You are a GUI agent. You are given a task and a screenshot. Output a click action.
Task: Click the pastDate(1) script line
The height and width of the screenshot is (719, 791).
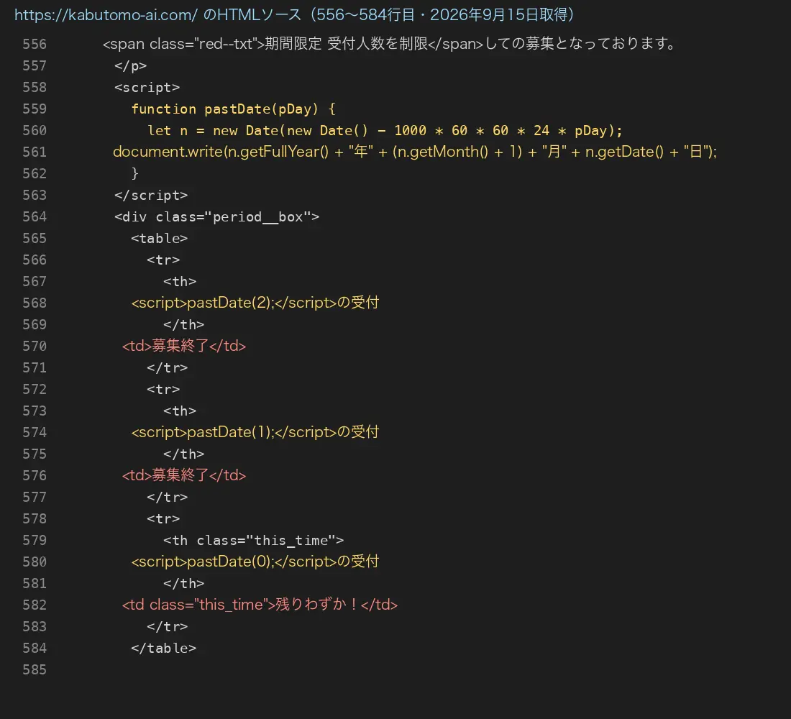pyautogui.click(x=255, y=432)
